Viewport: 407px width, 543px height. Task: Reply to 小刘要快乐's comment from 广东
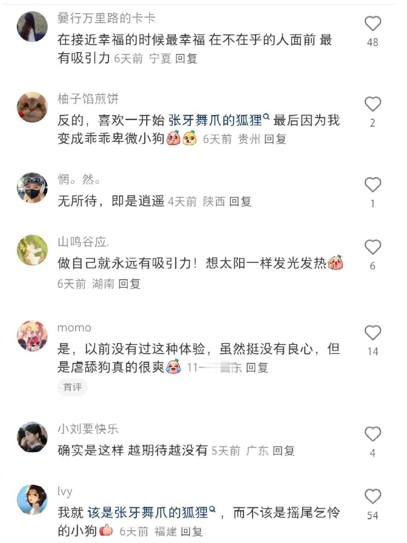coord(283,451)
